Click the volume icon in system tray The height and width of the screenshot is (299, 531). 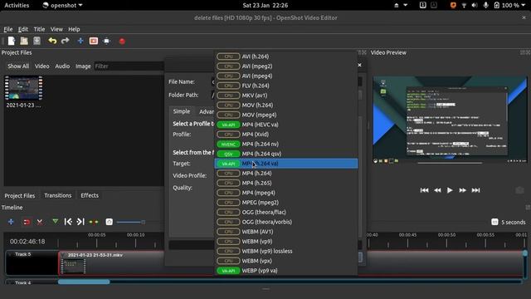[x=475, y=5]
